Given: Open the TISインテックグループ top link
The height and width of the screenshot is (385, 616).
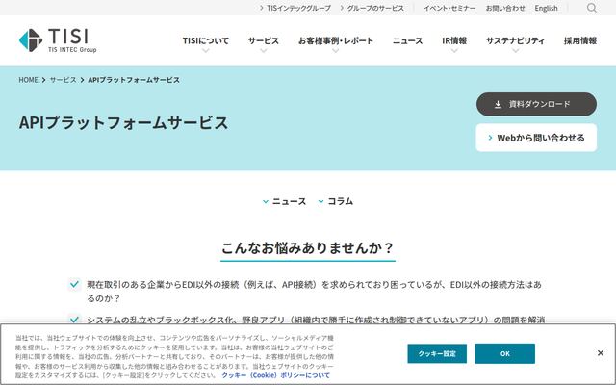Looking at the screenshot, I should 295,8.
